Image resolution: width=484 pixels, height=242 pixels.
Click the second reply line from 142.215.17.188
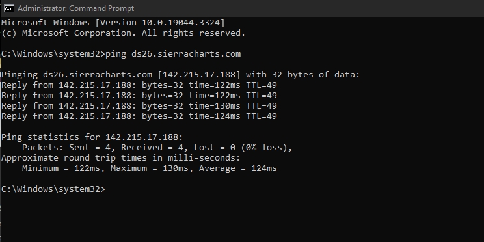(x=139, y=96)
